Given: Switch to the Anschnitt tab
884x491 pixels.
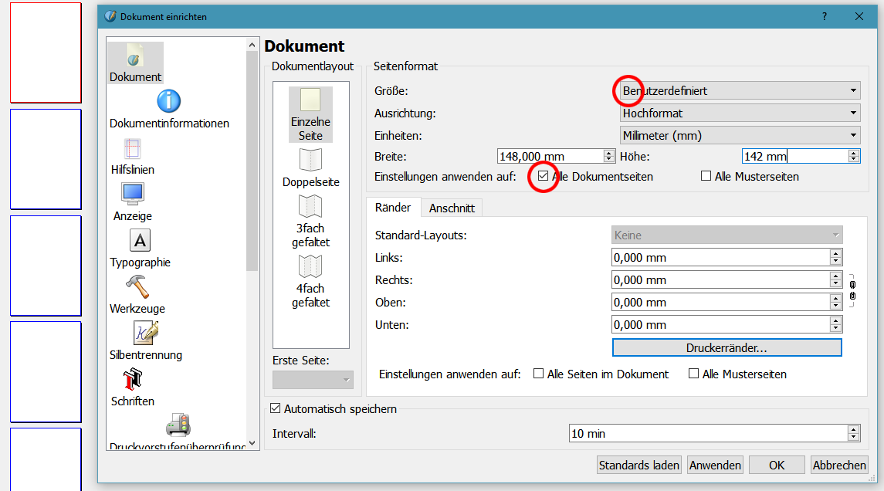Looking at the screenshot, I should (452, 208).
